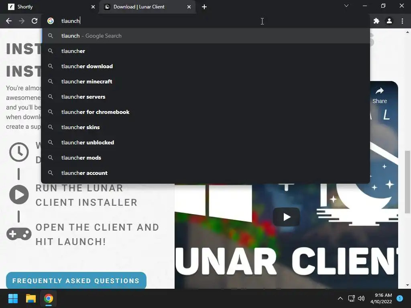Click 'Run the Lunar Client Installer' text

tap(87, 195)
